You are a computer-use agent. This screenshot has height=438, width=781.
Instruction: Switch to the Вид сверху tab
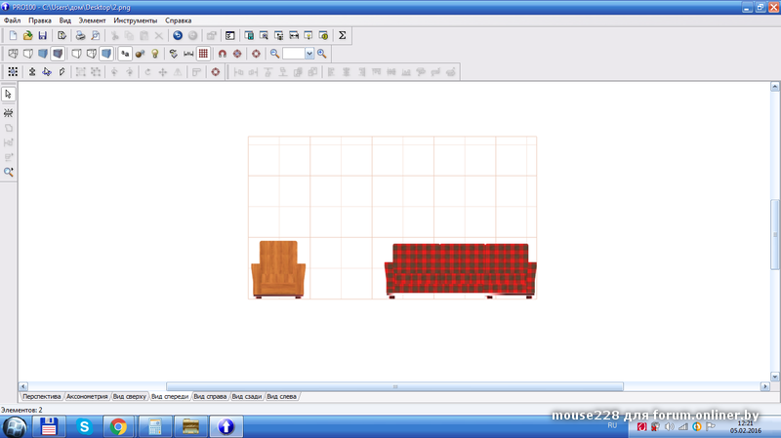point(129,397)
